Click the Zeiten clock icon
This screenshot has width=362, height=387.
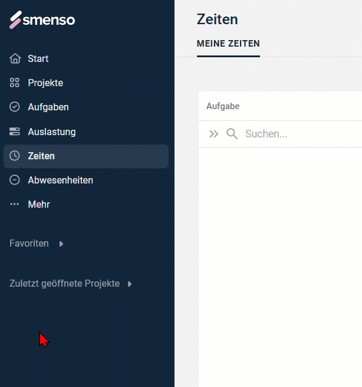(x=15, y=156)
